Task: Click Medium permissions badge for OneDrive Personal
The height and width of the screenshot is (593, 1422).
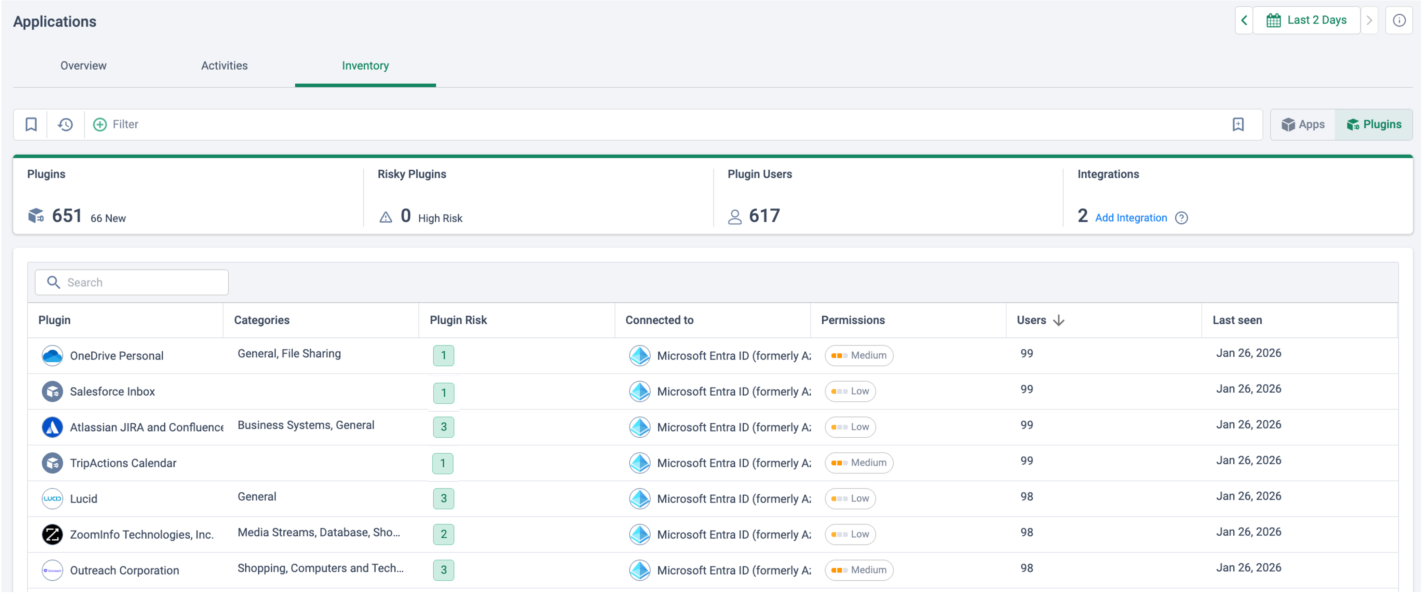Action: click(x=859, y=356)
